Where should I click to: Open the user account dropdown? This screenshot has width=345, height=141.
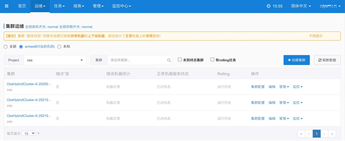point(330,6)
